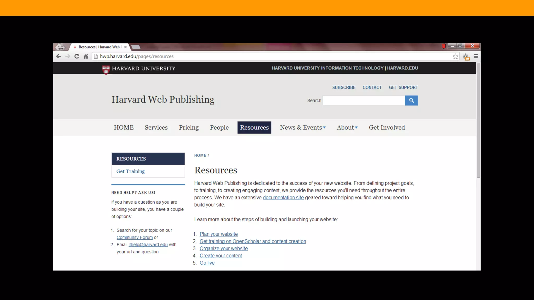
Task: Open the Community Forum link
Action: pyautogui.click(x=135, y=237)
